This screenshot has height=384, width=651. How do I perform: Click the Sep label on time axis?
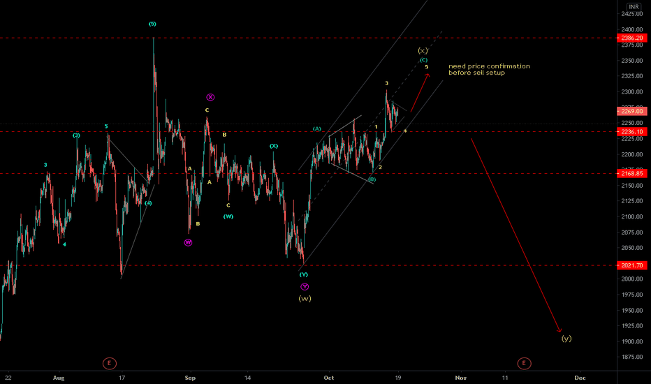[x=190, y=378]
